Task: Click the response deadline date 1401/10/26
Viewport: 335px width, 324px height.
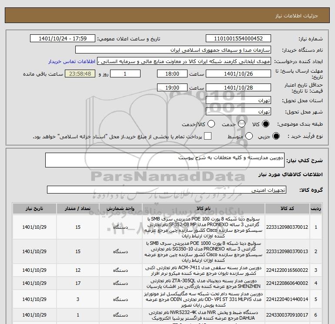Action: click(238, 73)
